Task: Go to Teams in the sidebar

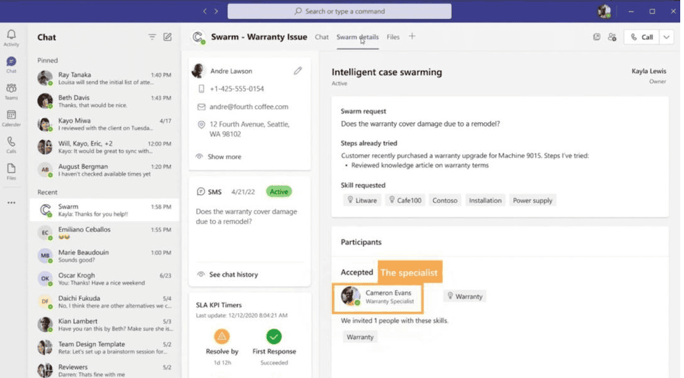Action: pyautogui.click(x=11, y=91)
